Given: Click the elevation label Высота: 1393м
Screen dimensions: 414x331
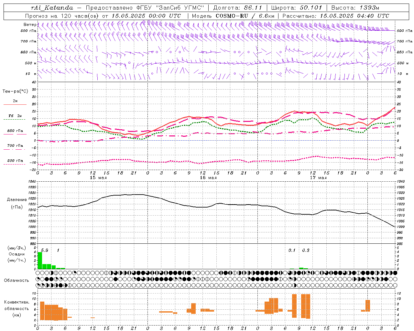Looking at the screenshot, I should pos(355,8).
